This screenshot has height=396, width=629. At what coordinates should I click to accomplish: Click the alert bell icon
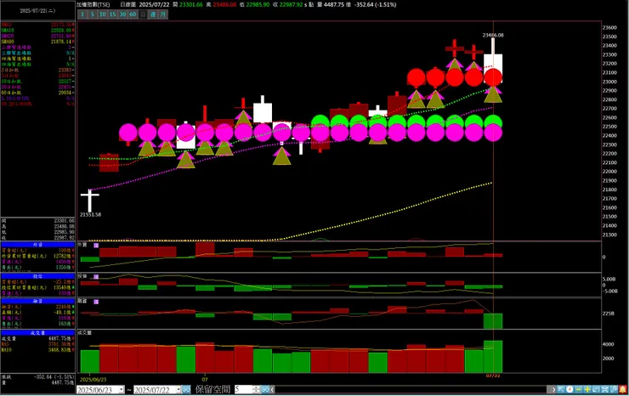point(623,389)
